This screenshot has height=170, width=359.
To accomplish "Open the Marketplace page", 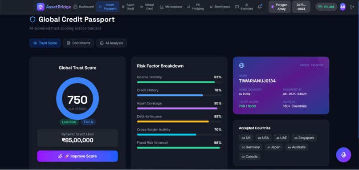I will click(171, 7).
